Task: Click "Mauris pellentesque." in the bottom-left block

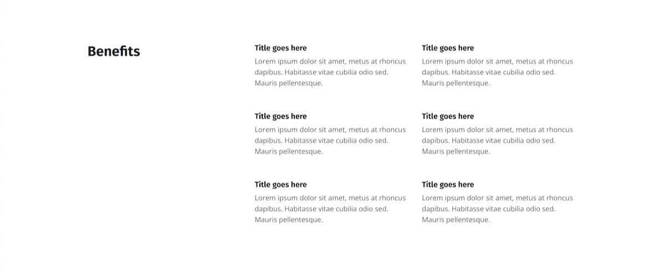Action: point(289,220)
